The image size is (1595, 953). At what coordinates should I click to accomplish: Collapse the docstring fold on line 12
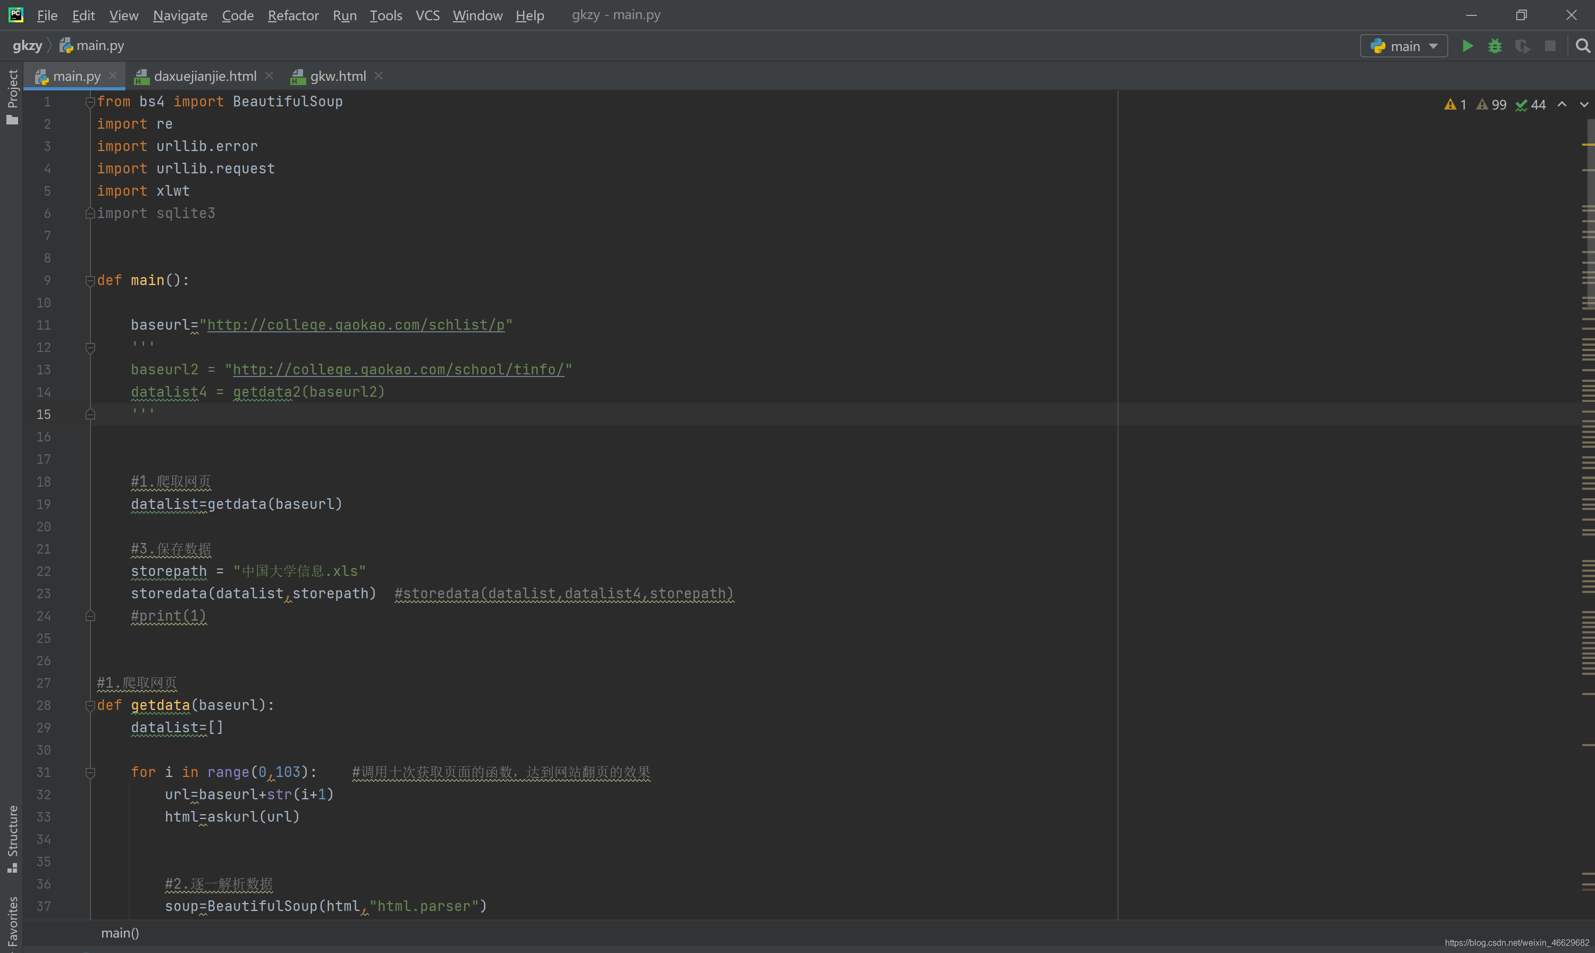90,347
